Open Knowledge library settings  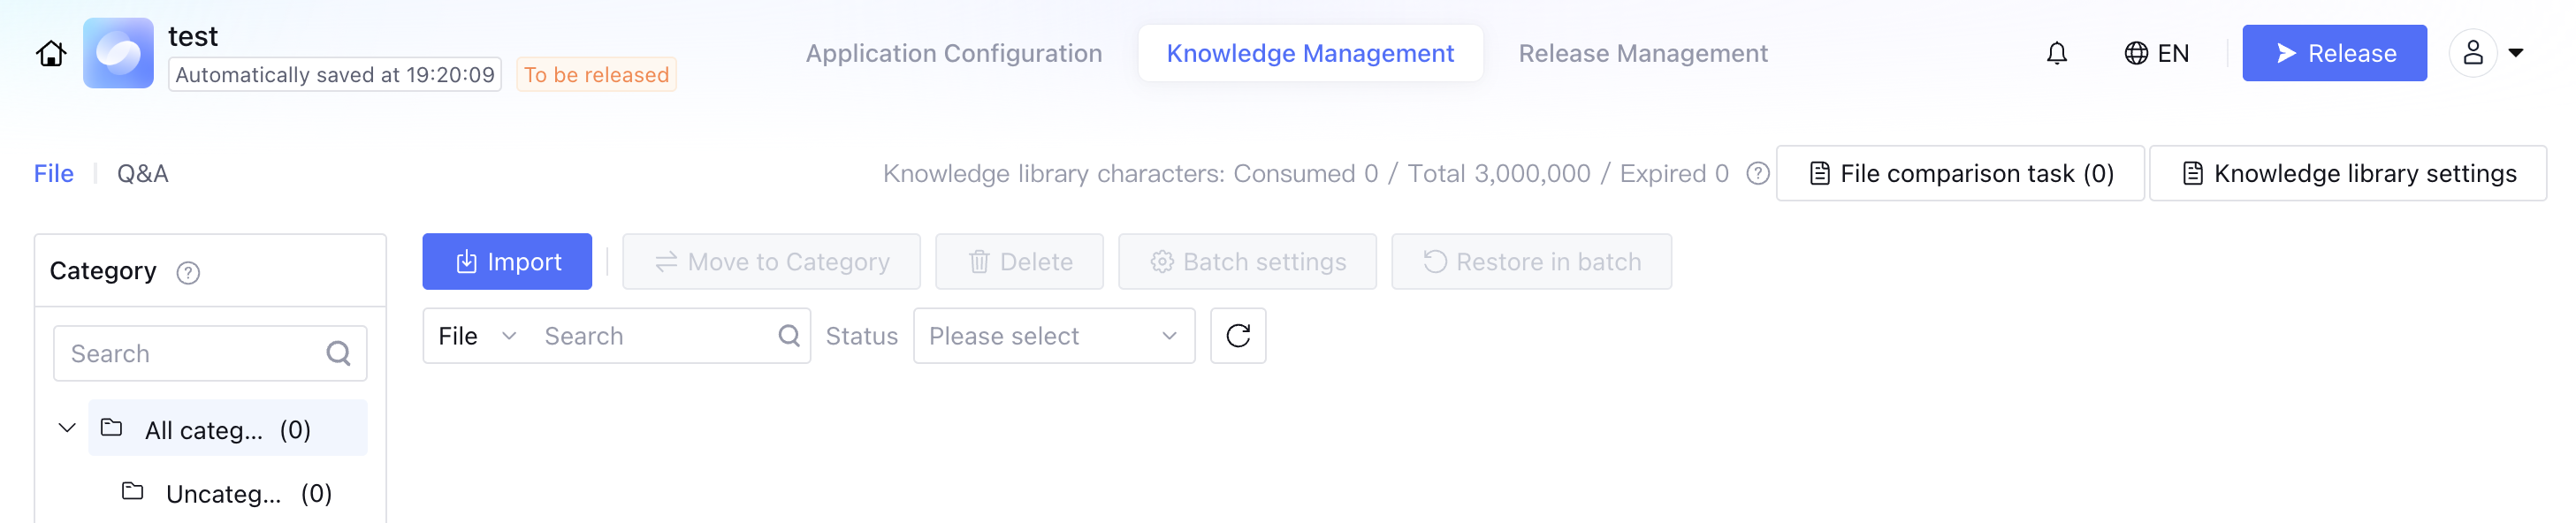[x=2347, y=174]
